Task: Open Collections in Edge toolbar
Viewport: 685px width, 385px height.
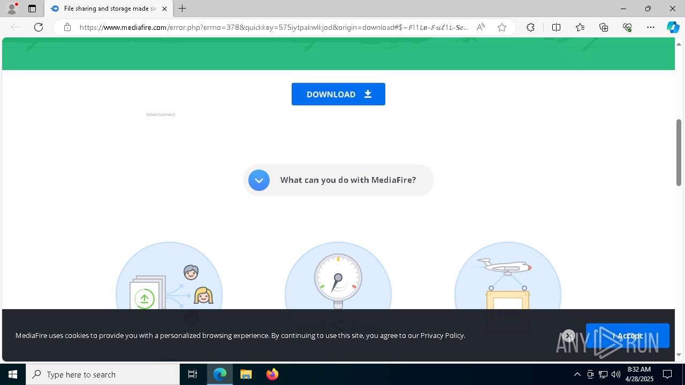Action: 604,27
